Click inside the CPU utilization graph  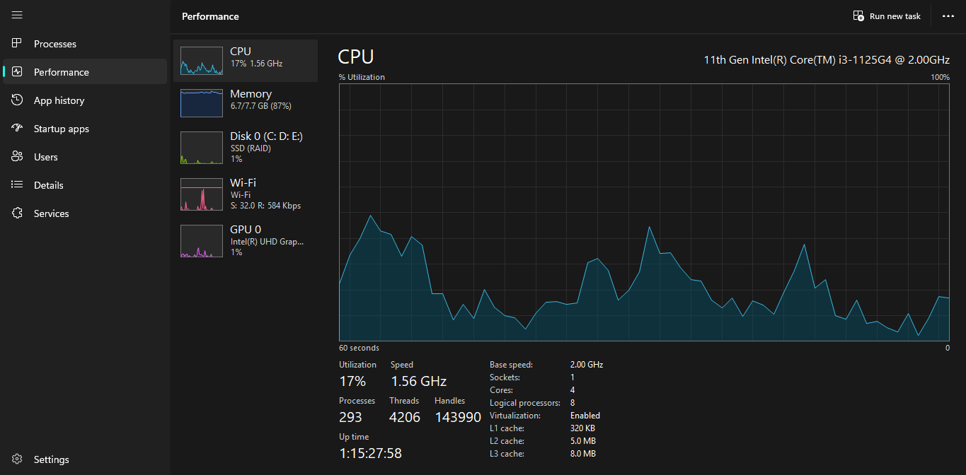644,212
